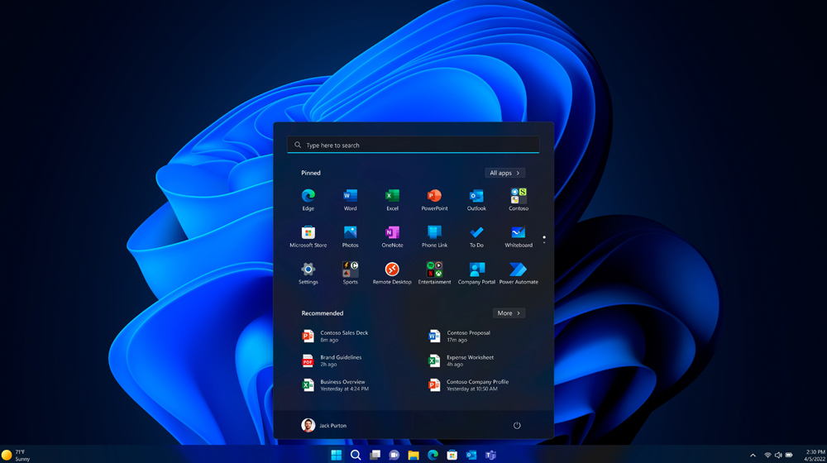Open the Phone Link app

(434, 236)
